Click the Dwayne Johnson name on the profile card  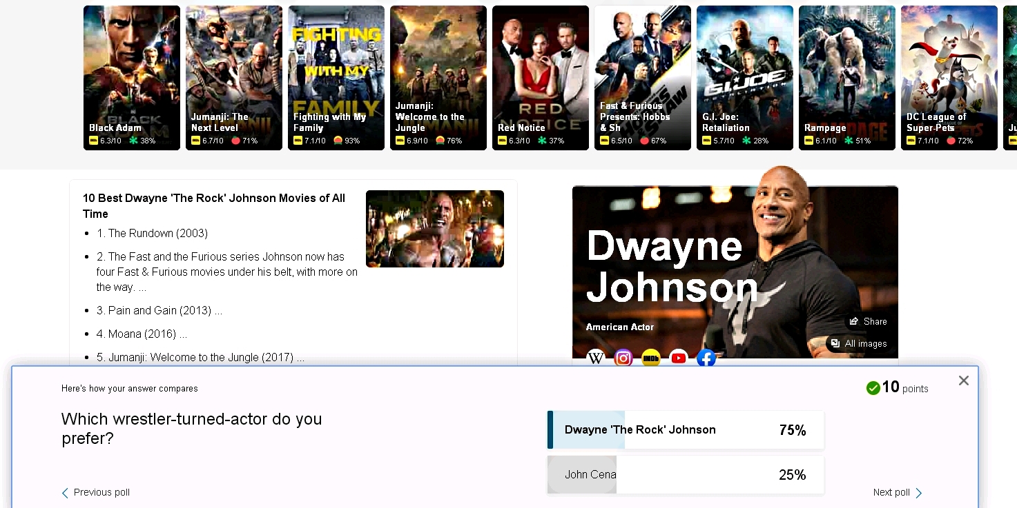coord(672,266)
